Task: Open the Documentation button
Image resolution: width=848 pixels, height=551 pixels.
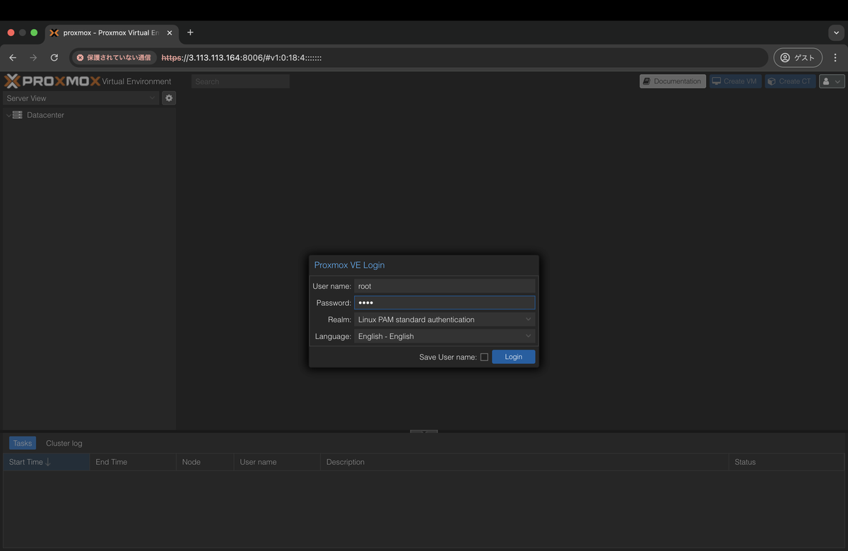Action: (x=673, y=81)
